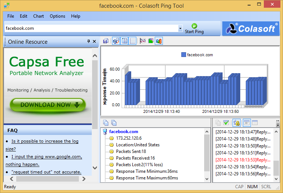Click the application icon in title bar

(x=7, y=6)
